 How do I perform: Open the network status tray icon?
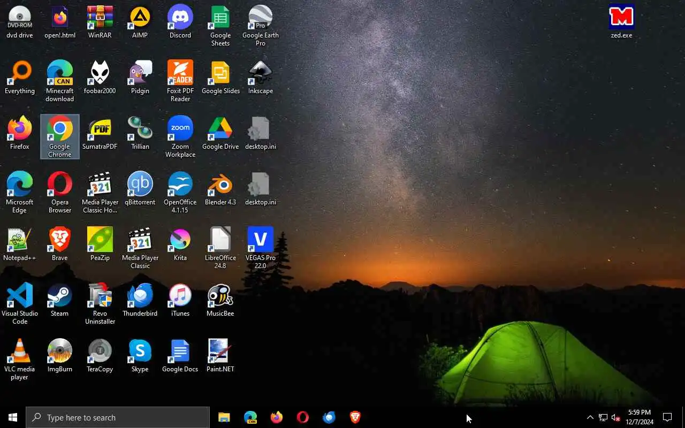603,417
